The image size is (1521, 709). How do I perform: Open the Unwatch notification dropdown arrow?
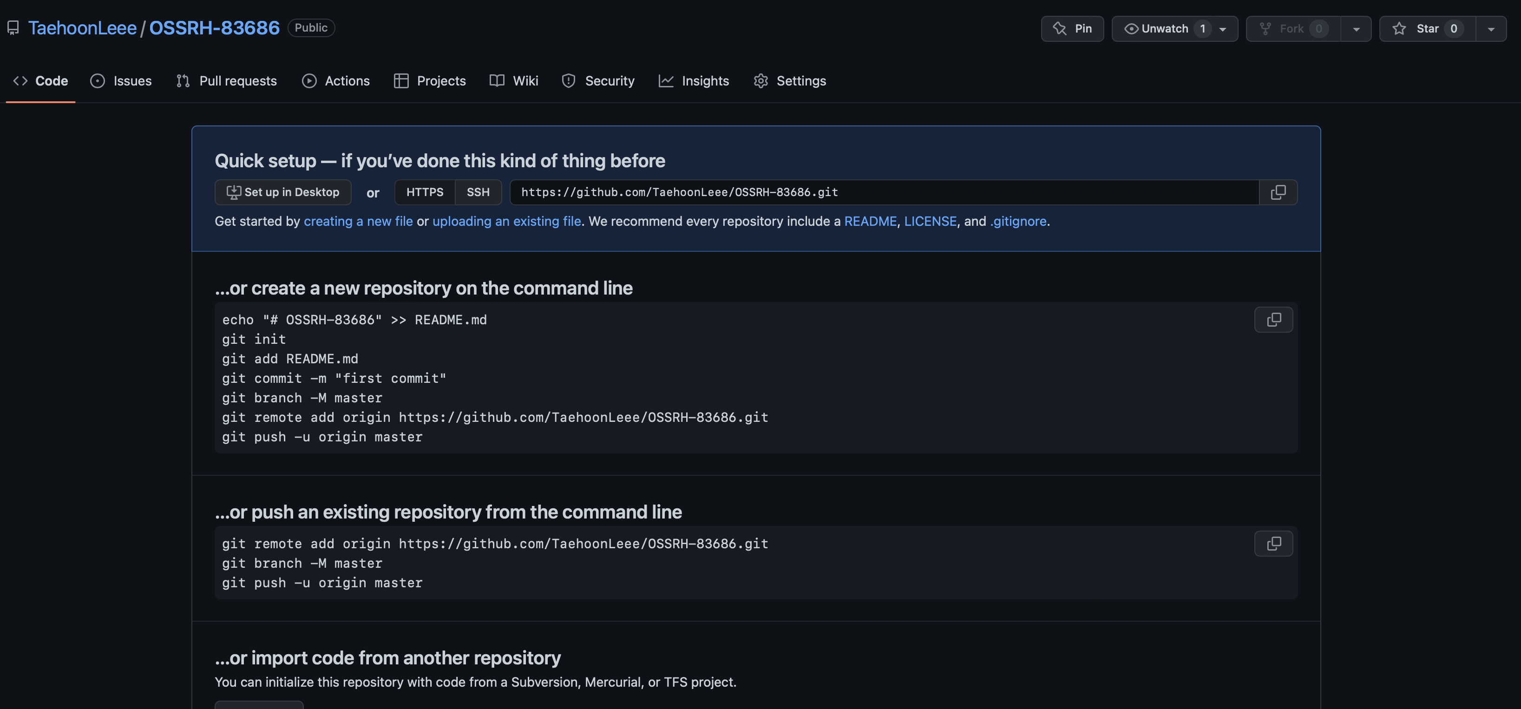1223,29
